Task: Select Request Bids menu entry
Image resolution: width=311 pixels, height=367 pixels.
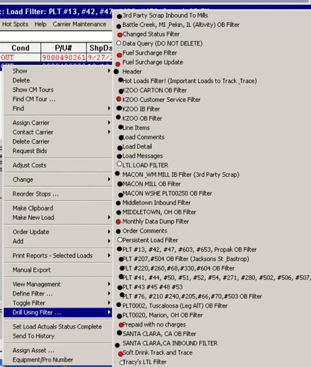Action: pyautogui.click(x=30, y=151)
